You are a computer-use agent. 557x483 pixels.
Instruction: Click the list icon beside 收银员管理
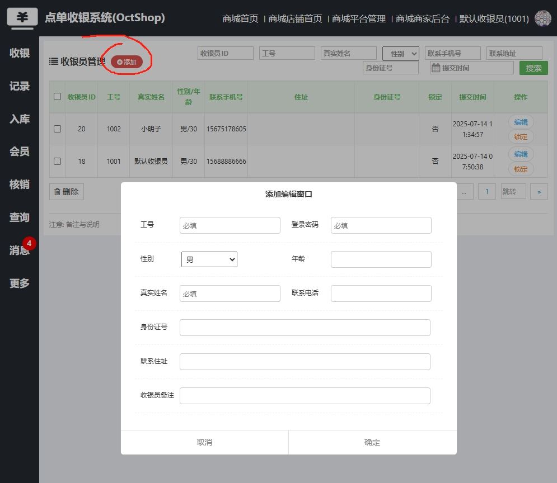[x=53, y=61]
